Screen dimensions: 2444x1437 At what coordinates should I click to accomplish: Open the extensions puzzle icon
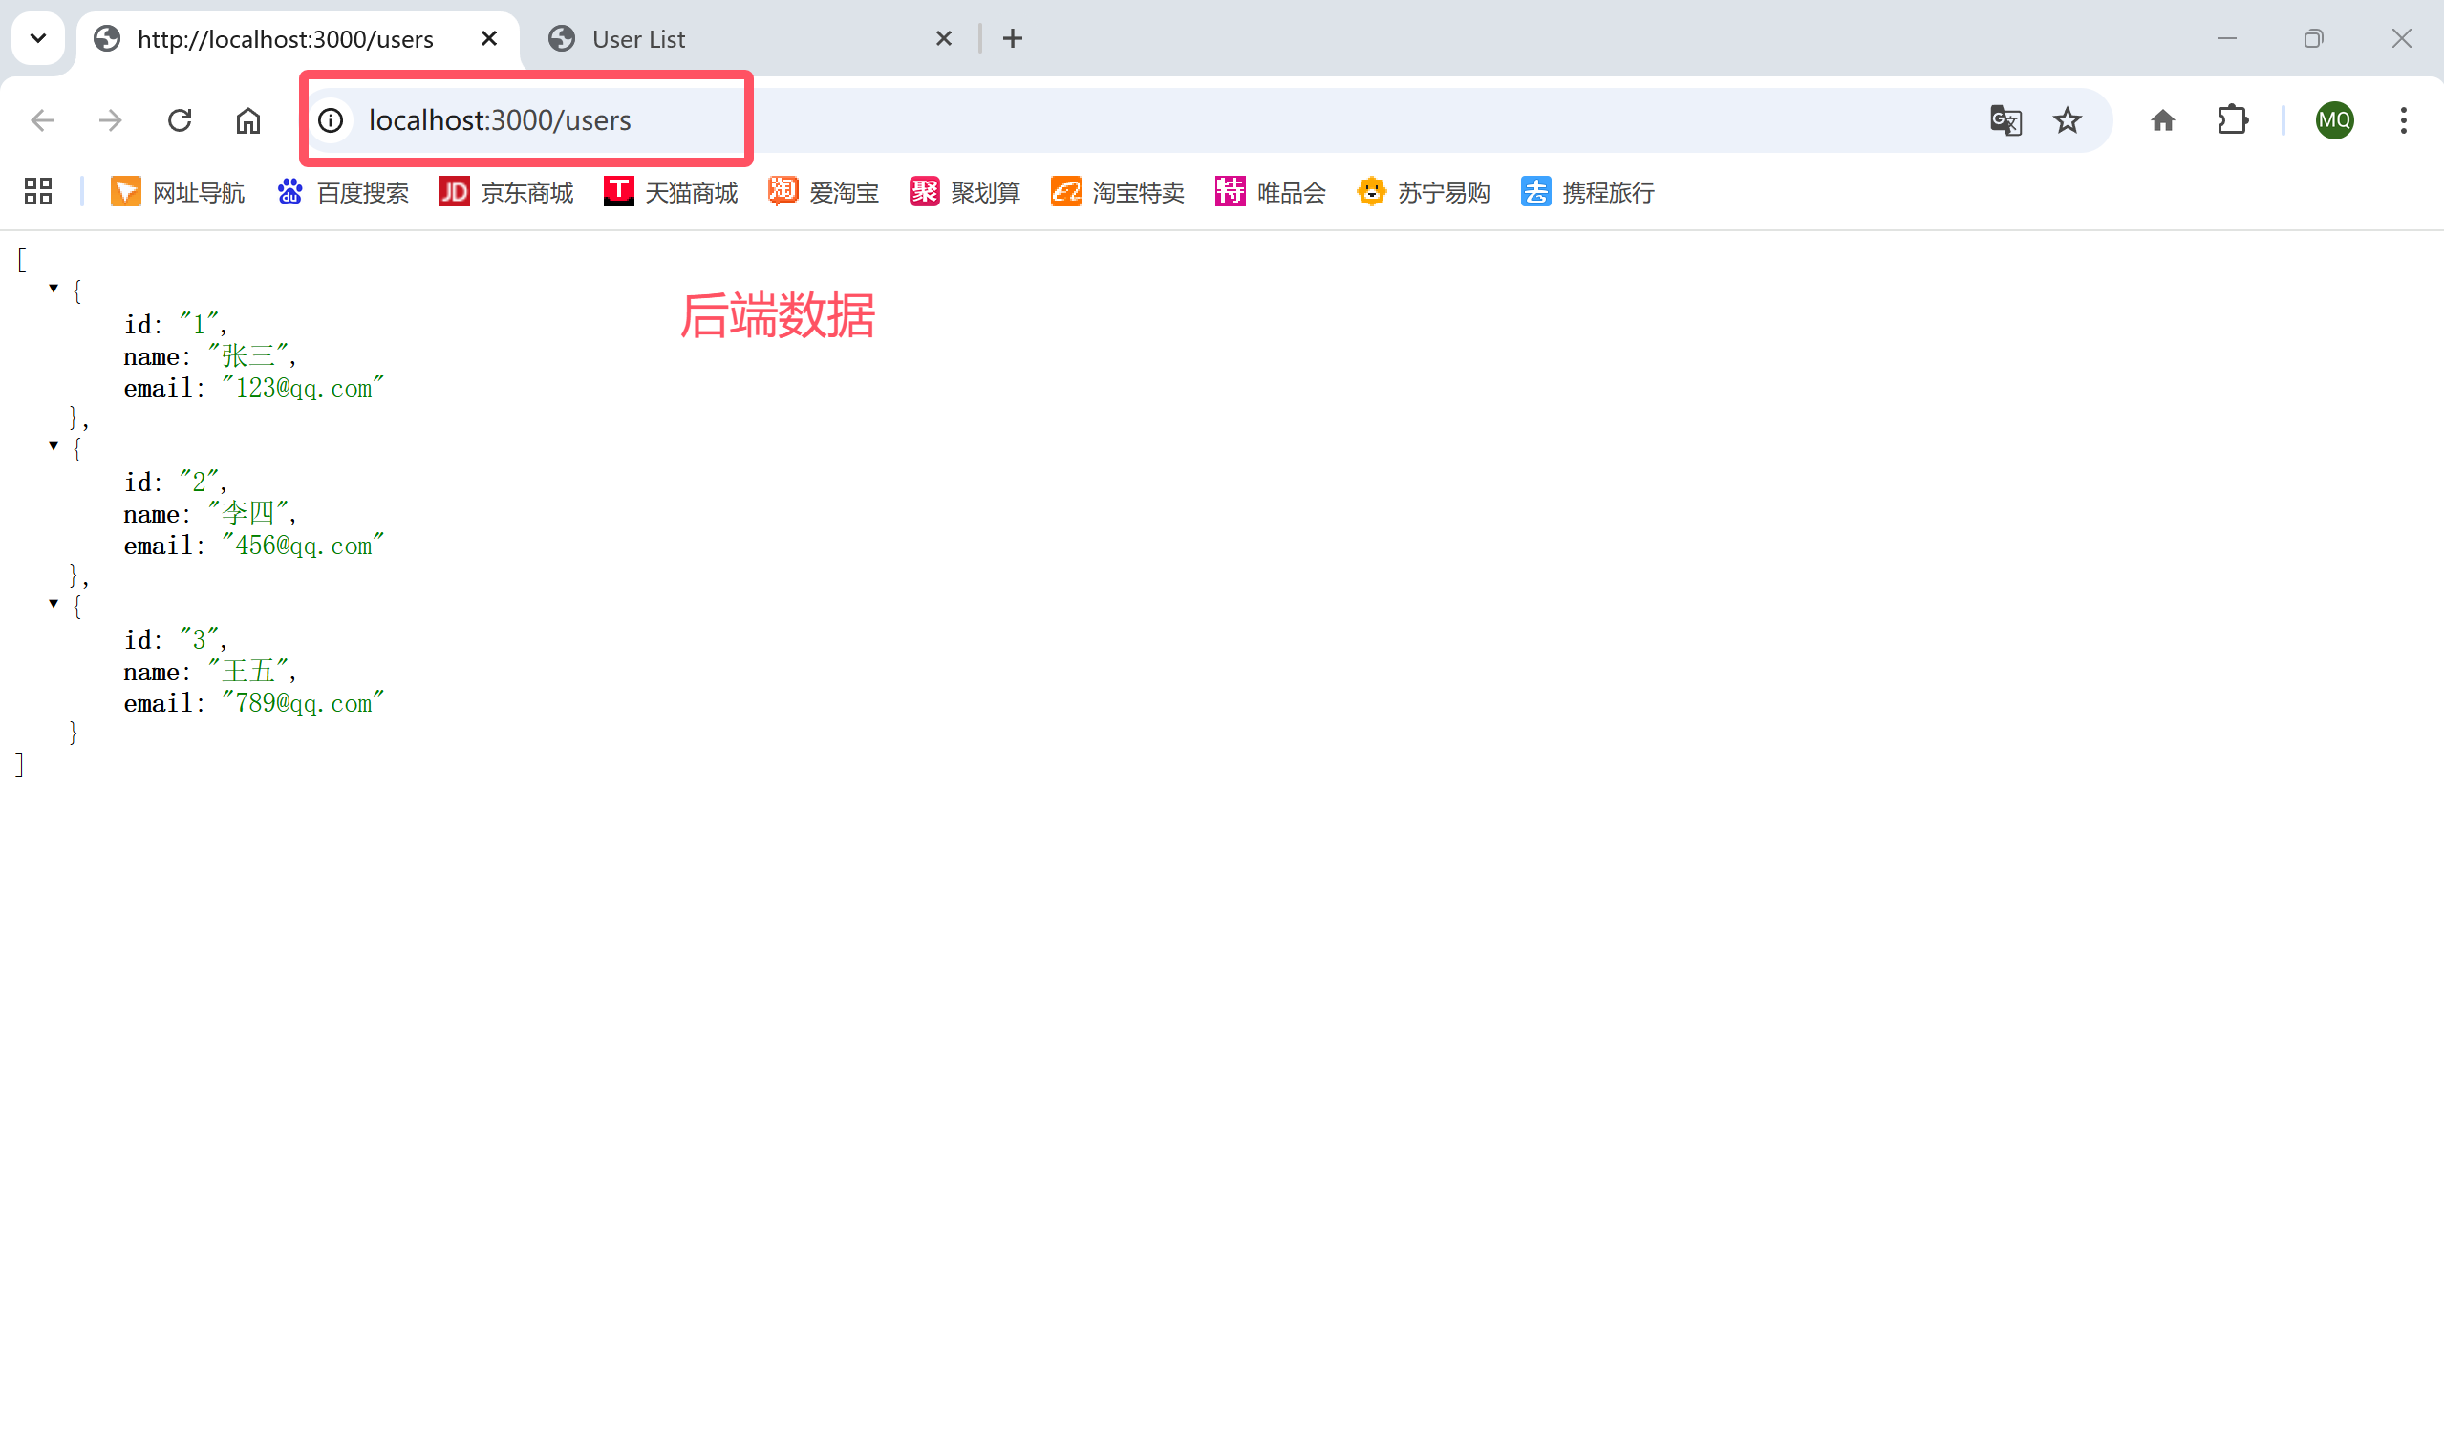[2232, 120]
